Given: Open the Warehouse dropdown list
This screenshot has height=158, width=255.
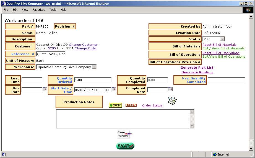Looking at the screenshot, I should tap(94, 67).
